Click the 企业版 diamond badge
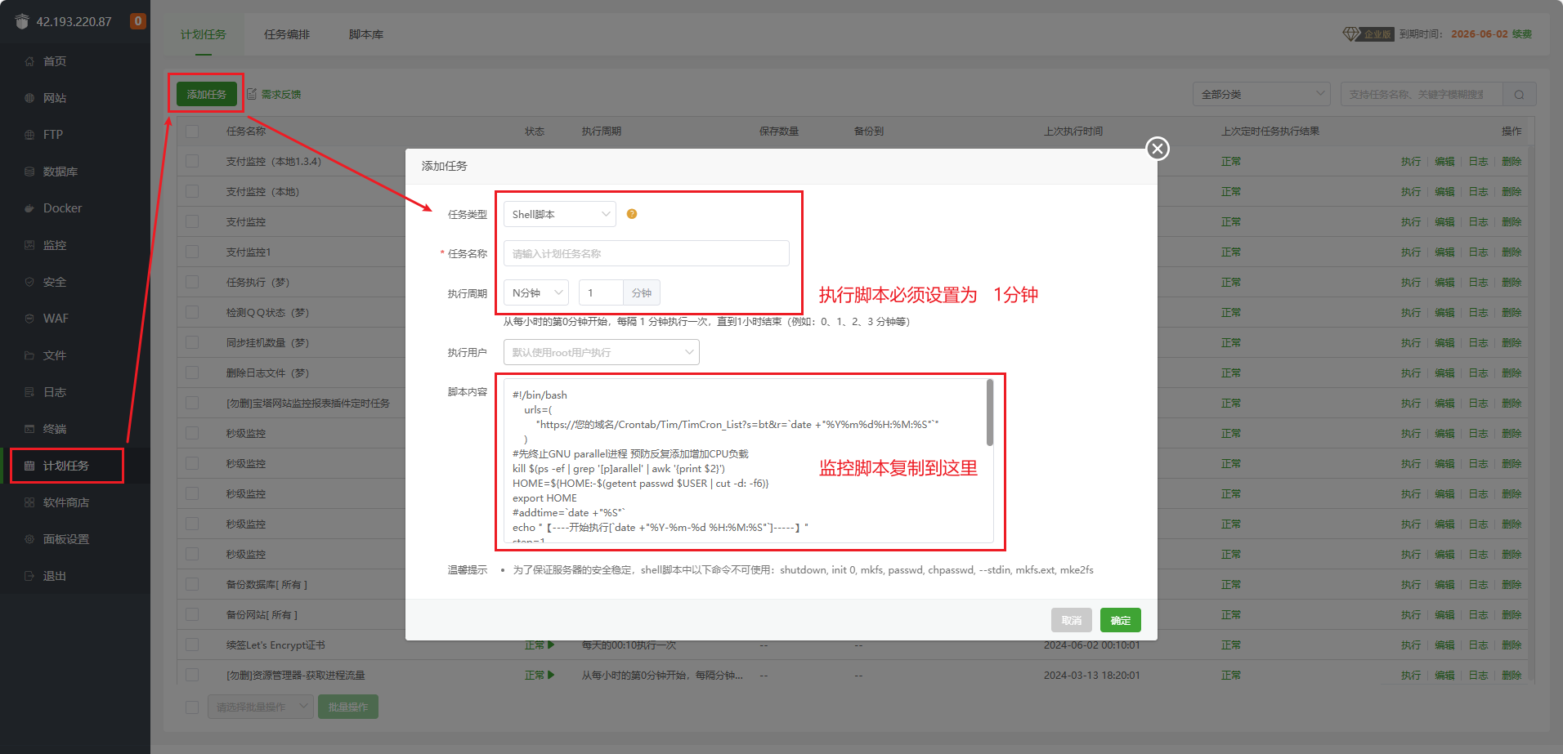 pos(1368,34)
